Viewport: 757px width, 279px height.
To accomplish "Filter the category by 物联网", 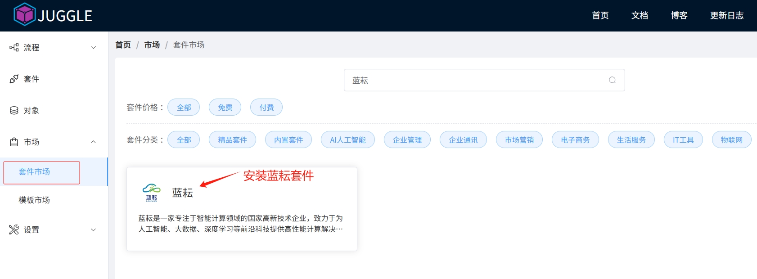I will tap(732, 139).
